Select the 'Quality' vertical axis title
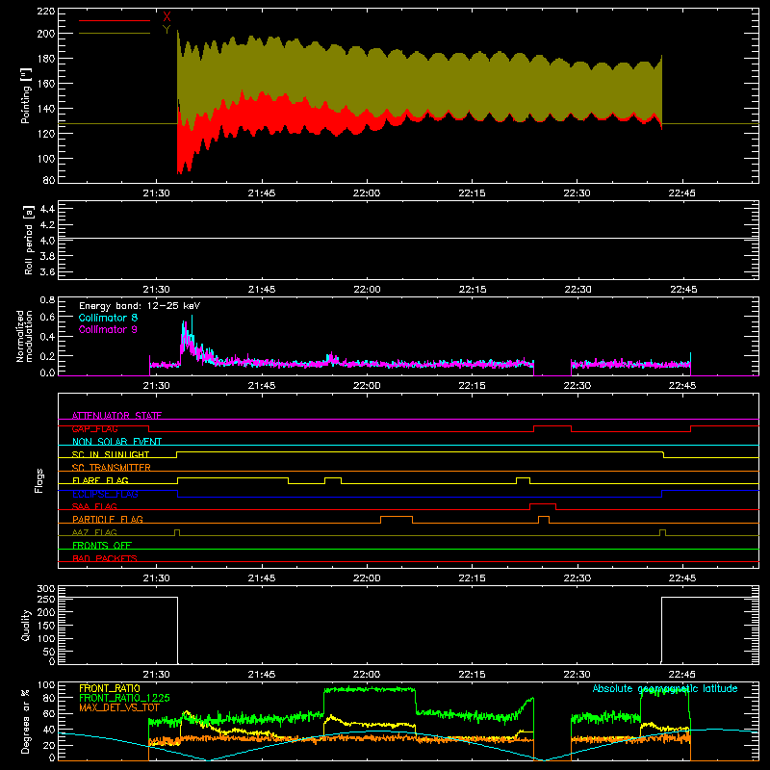The image size is (770, 770). click(26, 625)
